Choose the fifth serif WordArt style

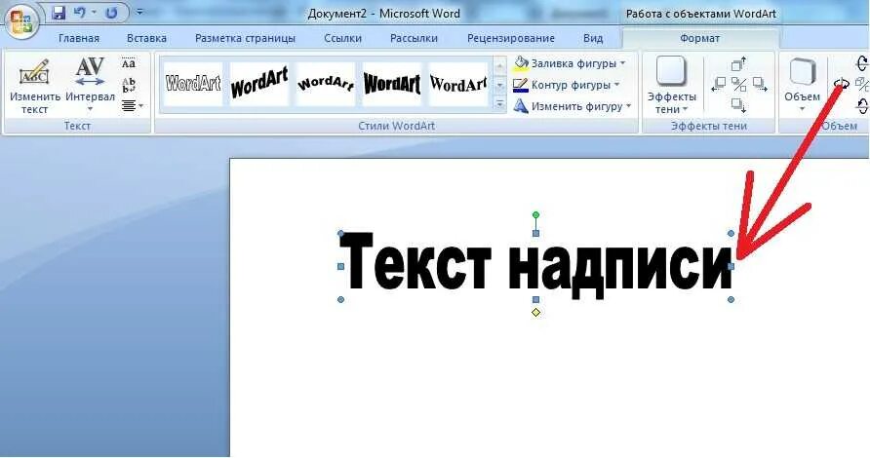(458, 84)
